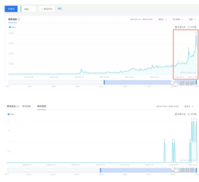Screen dimensions: 199x182
Task: Click the A news marker on media index chart
Action: [x=164, y=140]
